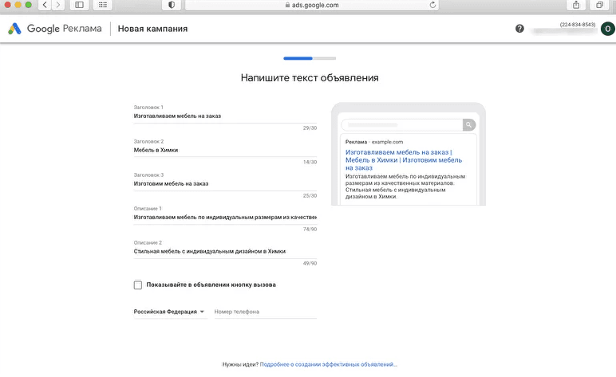
Task: Open the account avatar icon
Action: 608,29
